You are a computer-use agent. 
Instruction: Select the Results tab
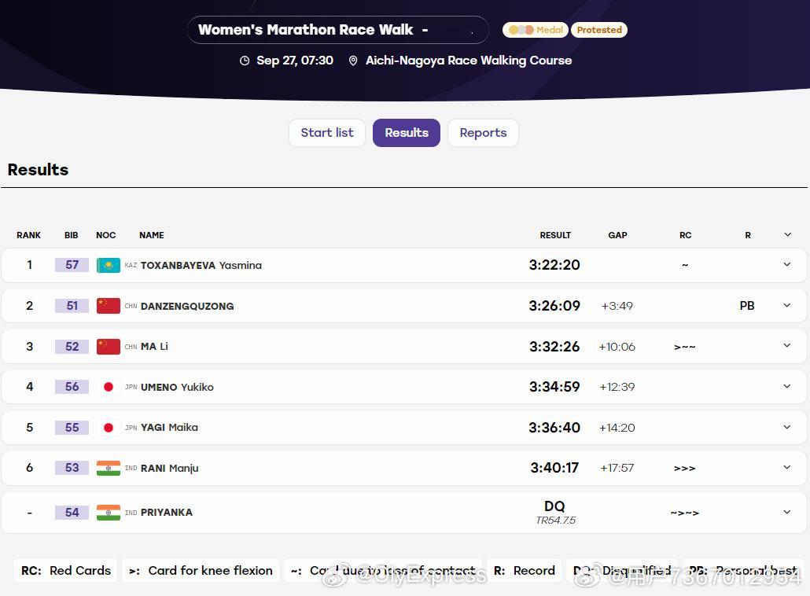pyautogui.click(x=407, y=133)
